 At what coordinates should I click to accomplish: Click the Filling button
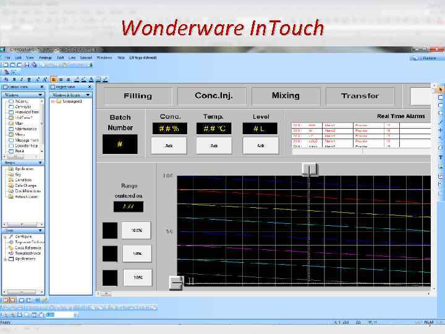tap(138, 96)
